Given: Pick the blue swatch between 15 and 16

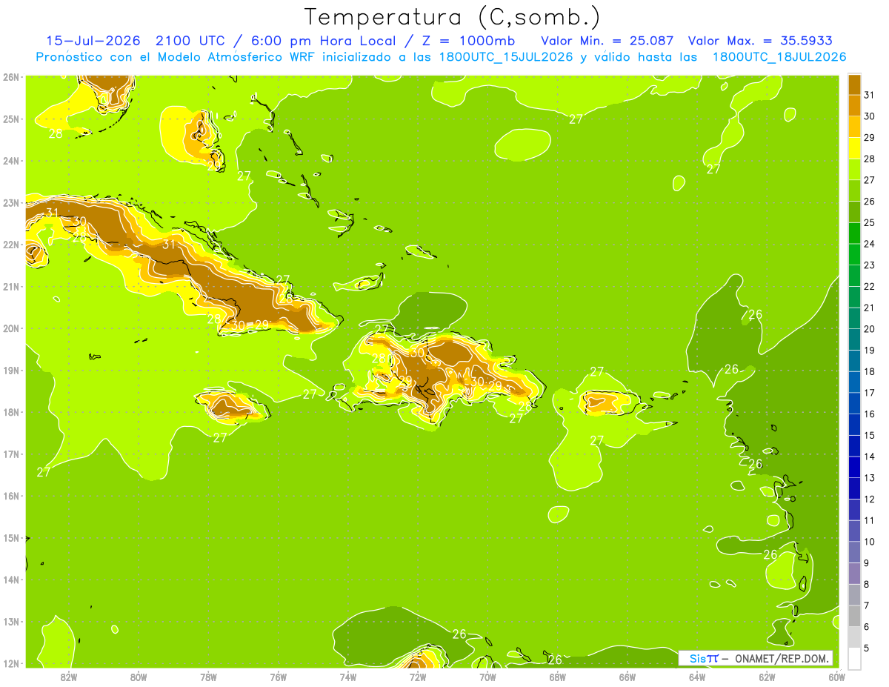Looking at the screenshot, I should point(854,424).
